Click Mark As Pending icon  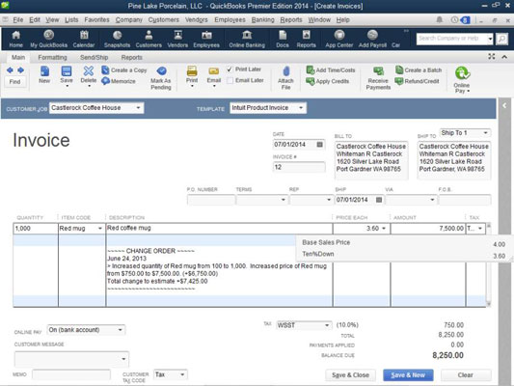point(161,70)
